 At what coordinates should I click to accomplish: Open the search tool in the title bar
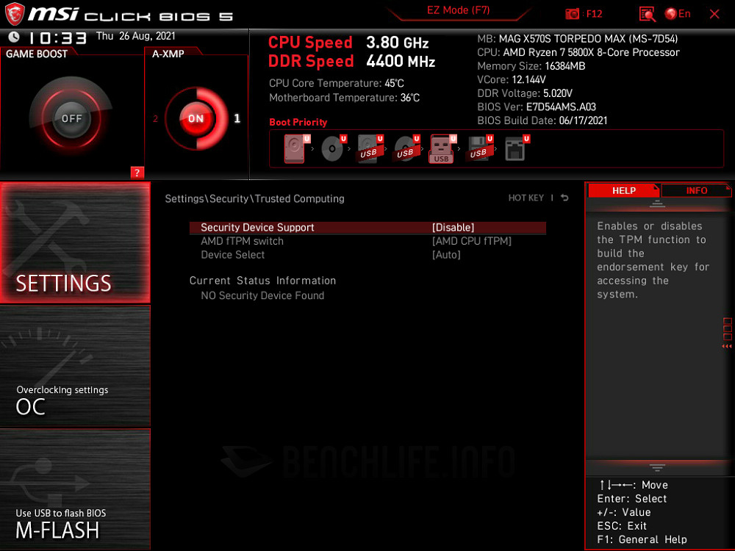click(647, 13)
